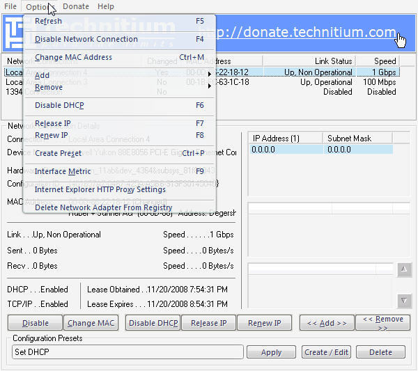This screenshot has height=371, width=418.
Task: Click the Subnet Mask column header
Action: (x=357, y=139)
